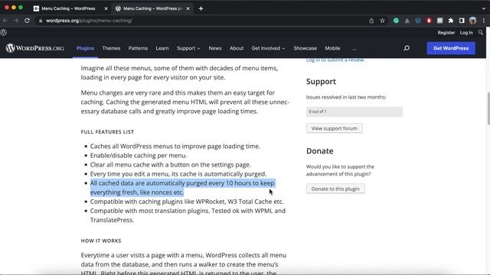Click the HOW IT WORKS heading
Viewport: 490px width, 275px height.
(x=101, y=241)
